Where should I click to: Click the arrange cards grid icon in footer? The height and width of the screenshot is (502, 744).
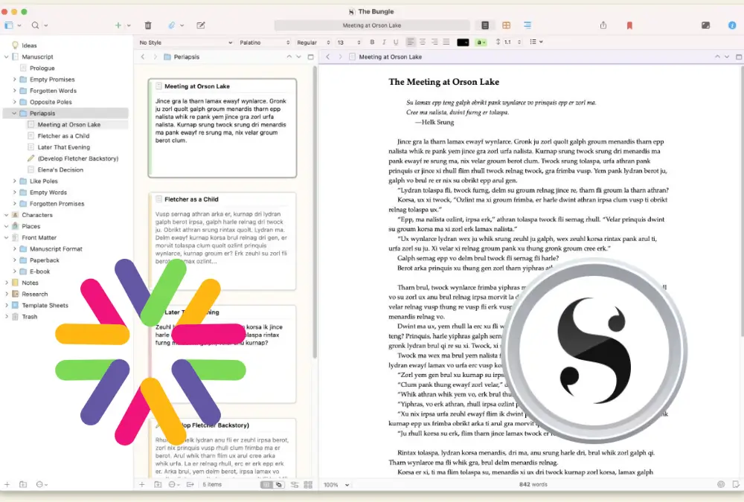(x=309, y=484)
